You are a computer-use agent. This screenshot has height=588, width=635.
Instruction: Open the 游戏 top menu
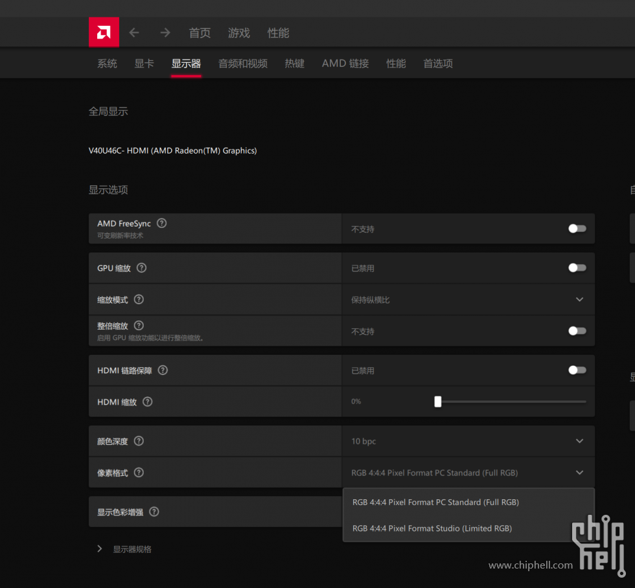239,33
